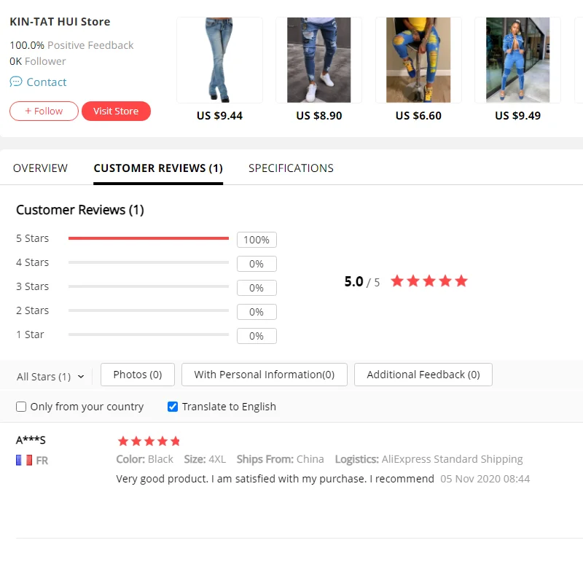This screenshot has height=583, width=583.
Task: Click the Contact chat bubble icon
Action: tap(16, 82)
